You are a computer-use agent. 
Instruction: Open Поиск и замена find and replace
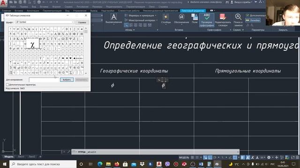pyautogui.click(x=238, y=20)
